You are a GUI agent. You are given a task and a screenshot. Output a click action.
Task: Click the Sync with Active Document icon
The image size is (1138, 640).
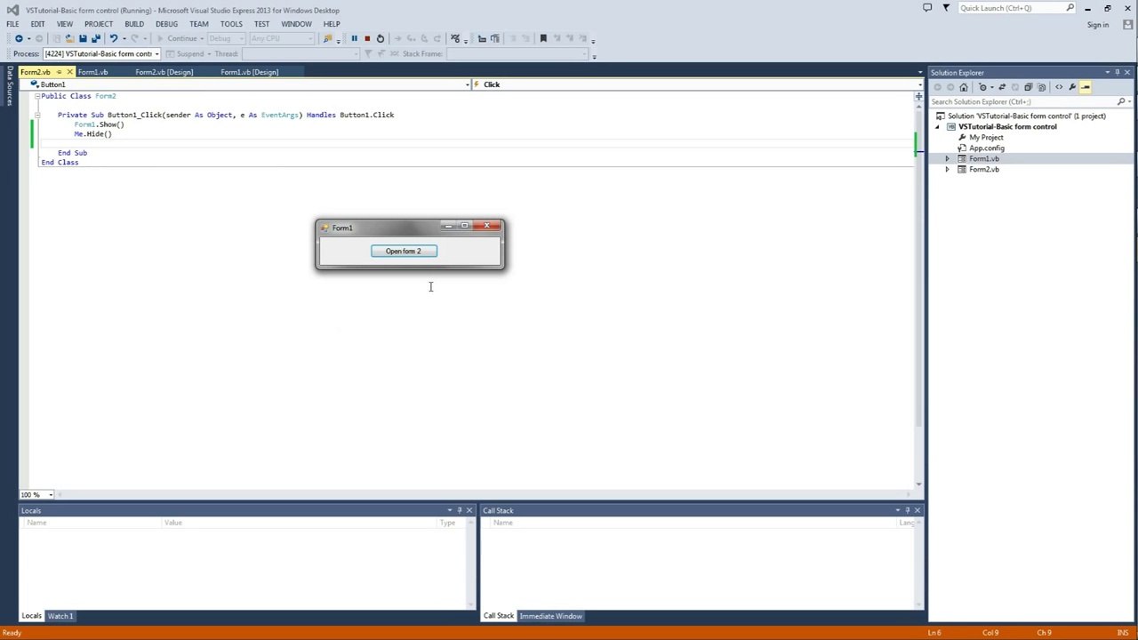tap(1002, 87)
